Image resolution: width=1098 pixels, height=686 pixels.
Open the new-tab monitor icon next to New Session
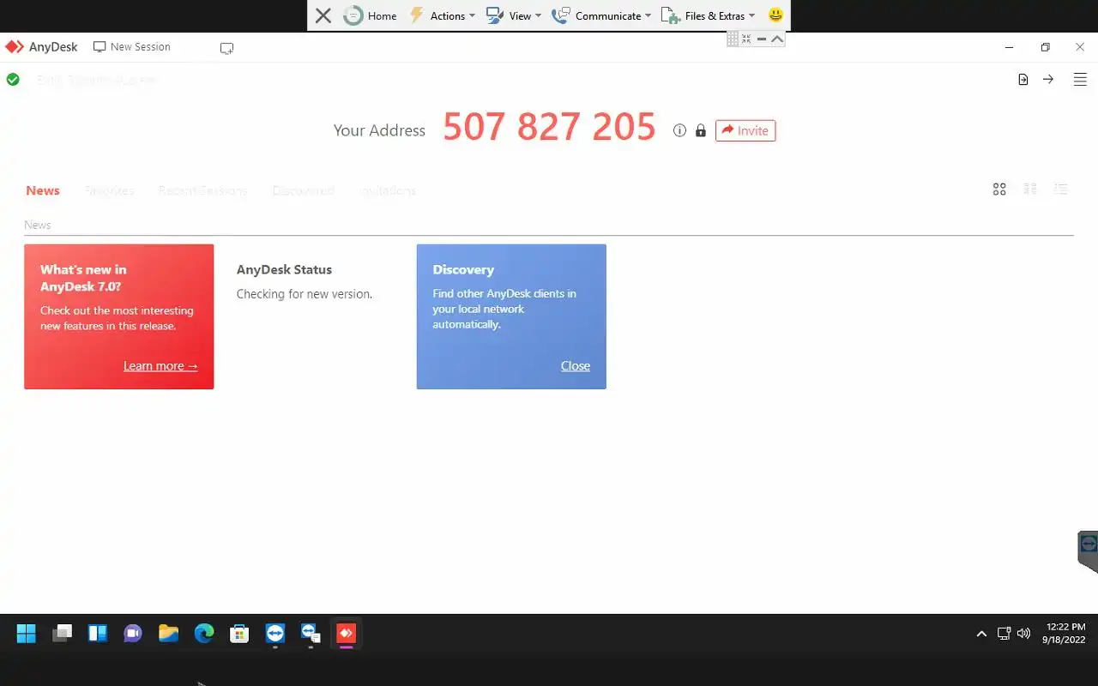(226, 48)
